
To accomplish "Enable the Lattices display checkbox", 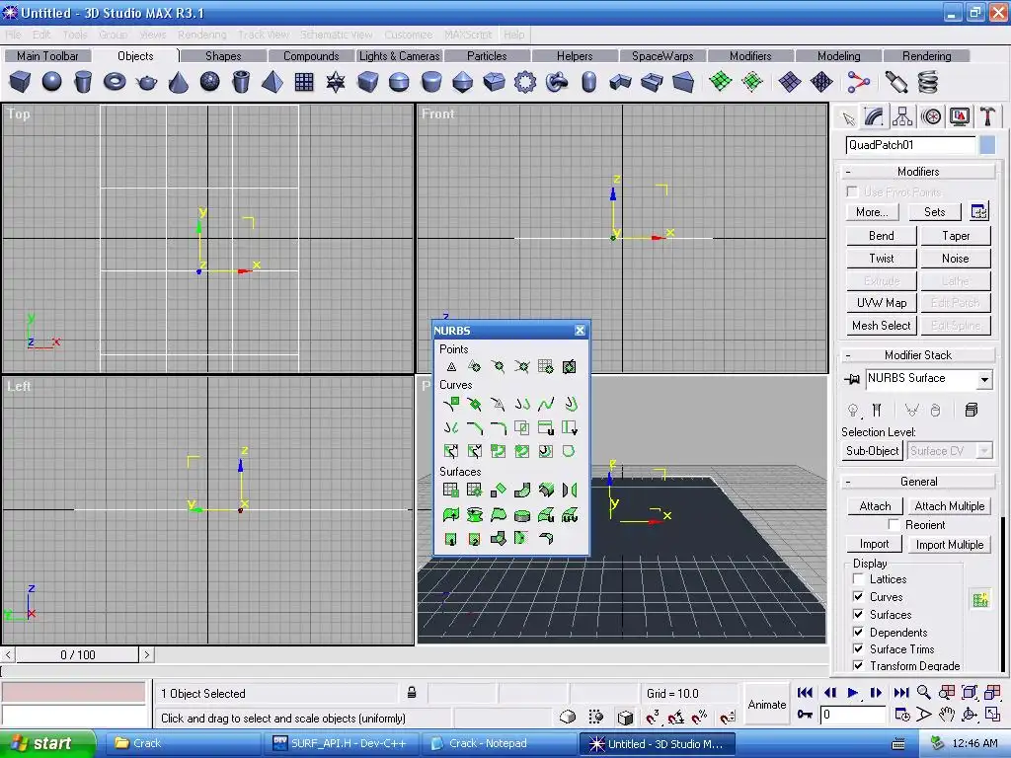I will 858,578.
